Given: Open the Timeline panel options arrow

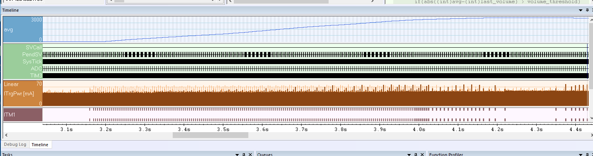Looking at the screenshot, I should coord(581,10).
